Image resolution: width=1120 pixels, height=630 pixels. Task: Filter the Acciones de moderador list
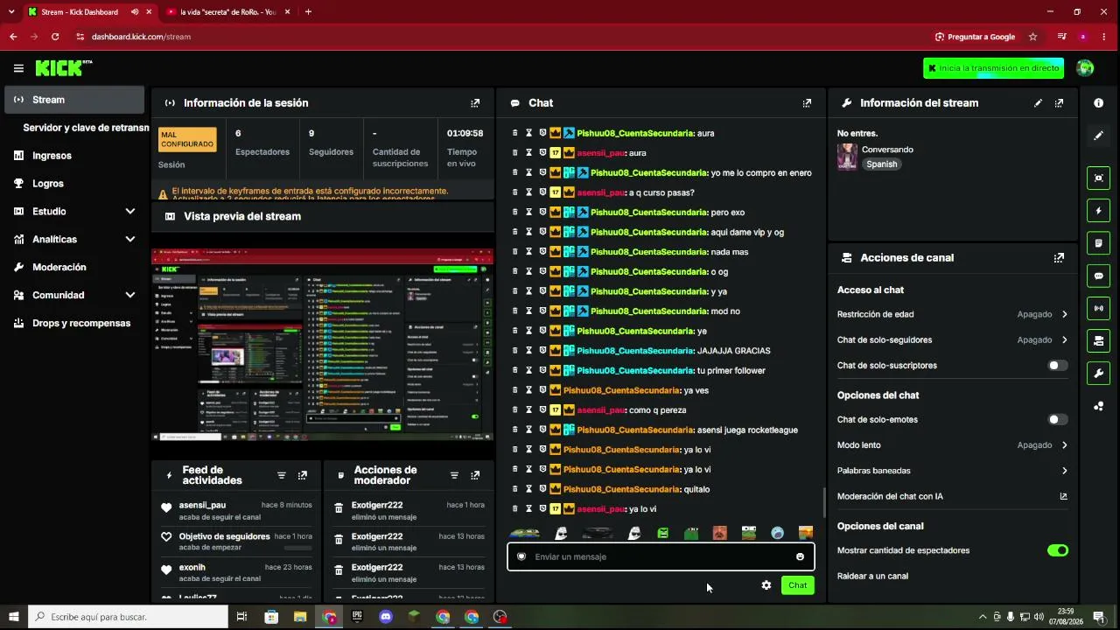point(454,476)
